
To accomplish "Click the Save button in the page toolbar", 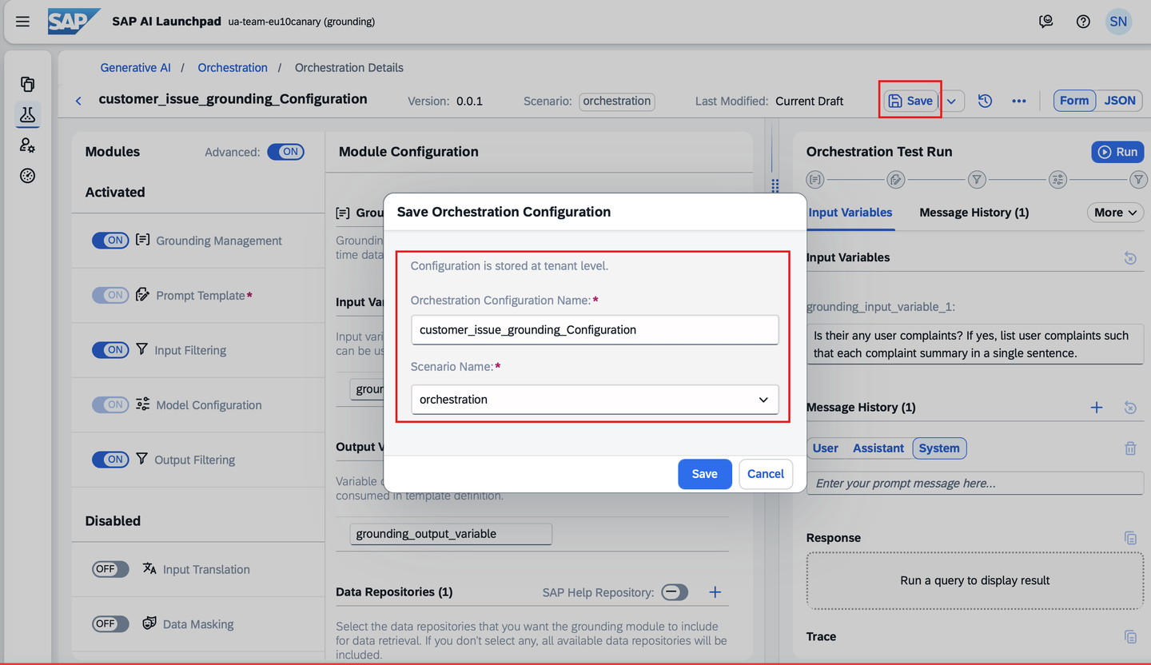I will pos(911,101).
